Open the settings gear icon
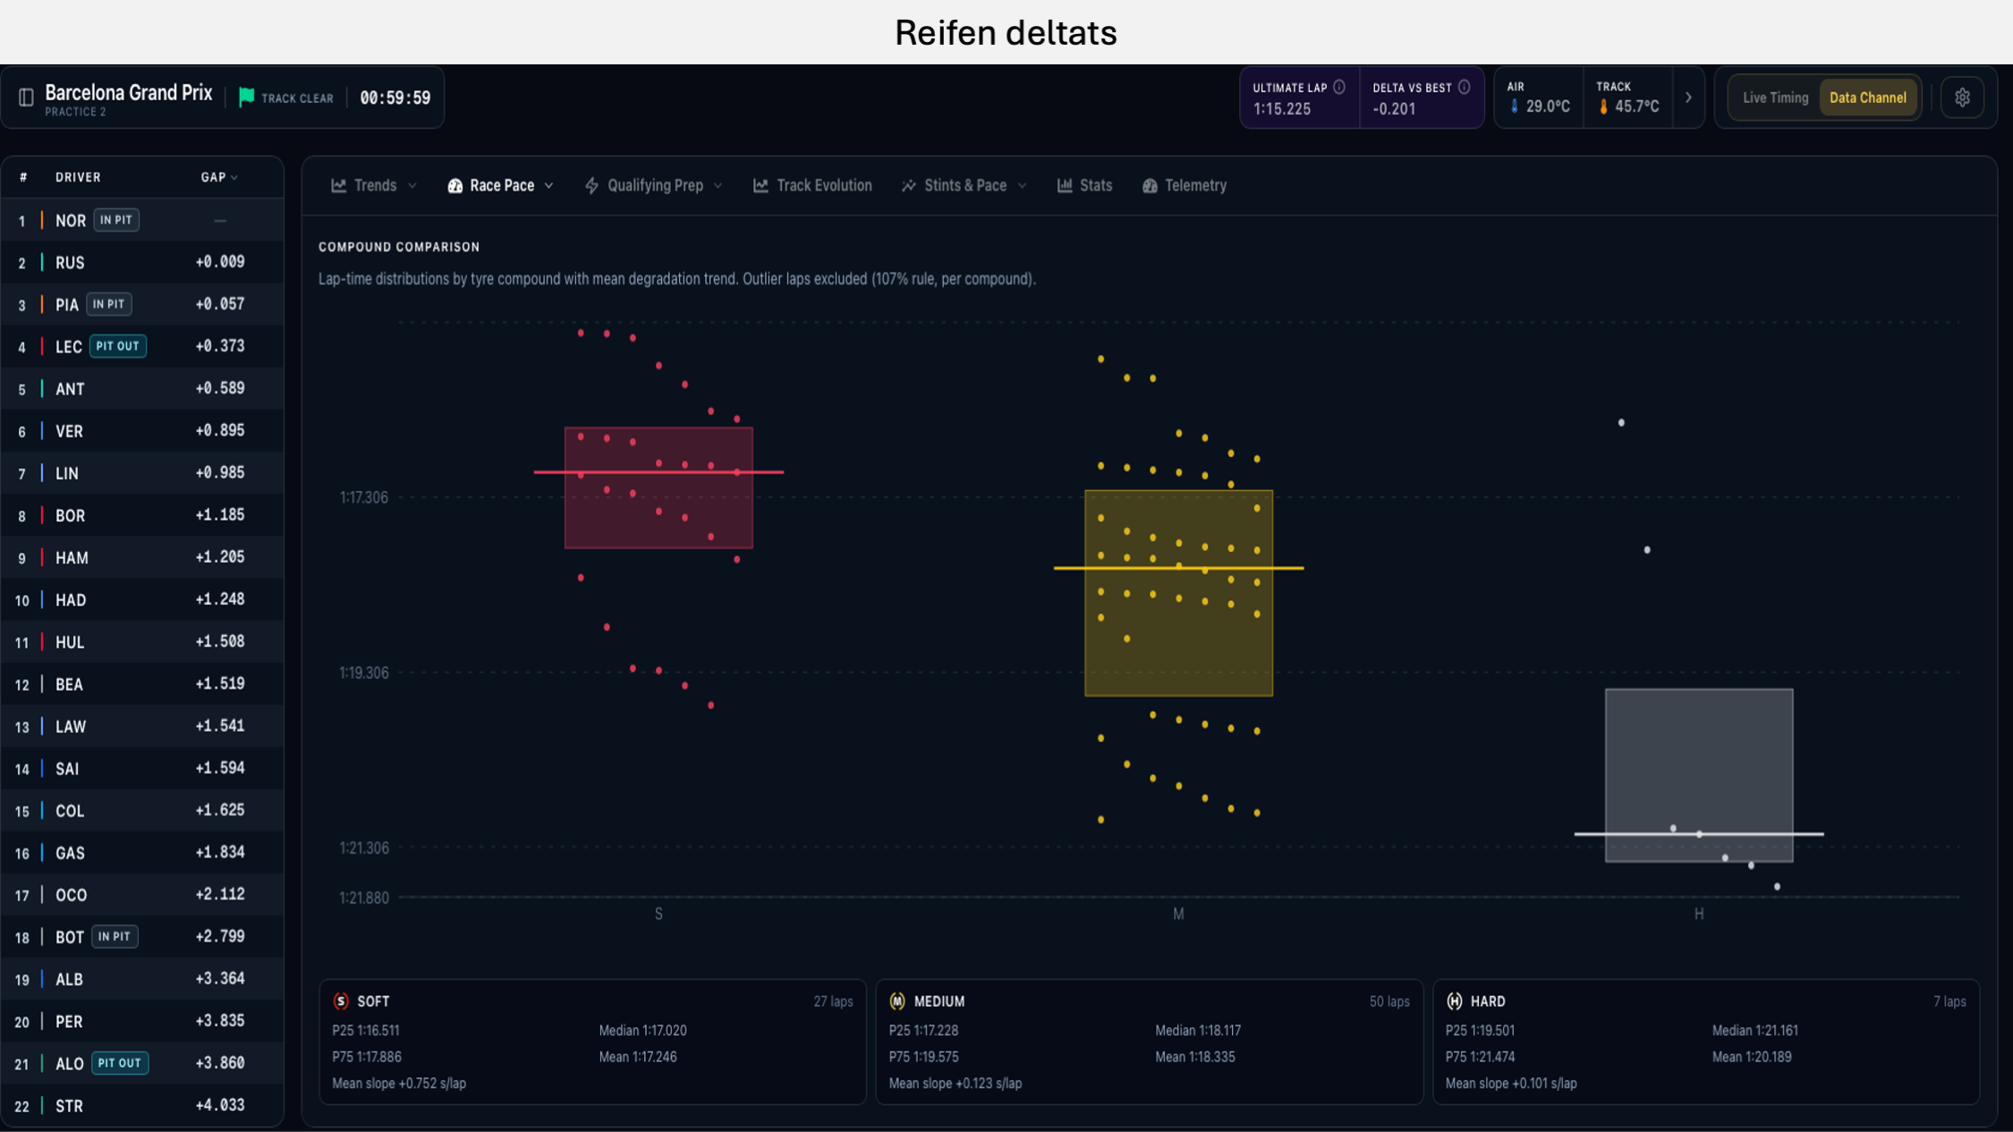 point(1962,97)
